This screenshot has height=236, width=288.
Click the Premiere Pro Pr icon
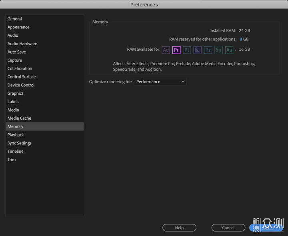pos(176,50)
